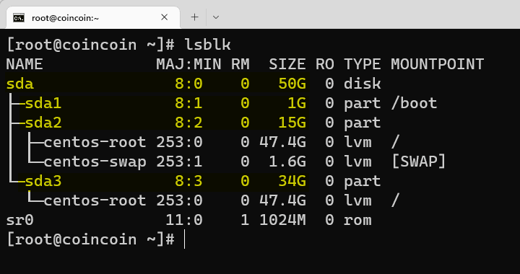The image size is (520, 274).
Task: Click the RO column header
Action: click(x=325, y=64)
